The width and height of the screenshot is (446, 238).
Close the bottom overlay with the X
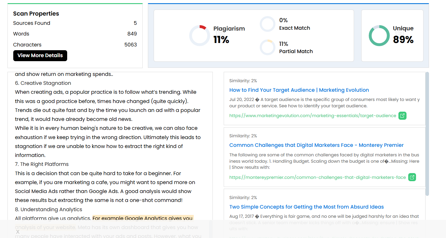[18, 232]
